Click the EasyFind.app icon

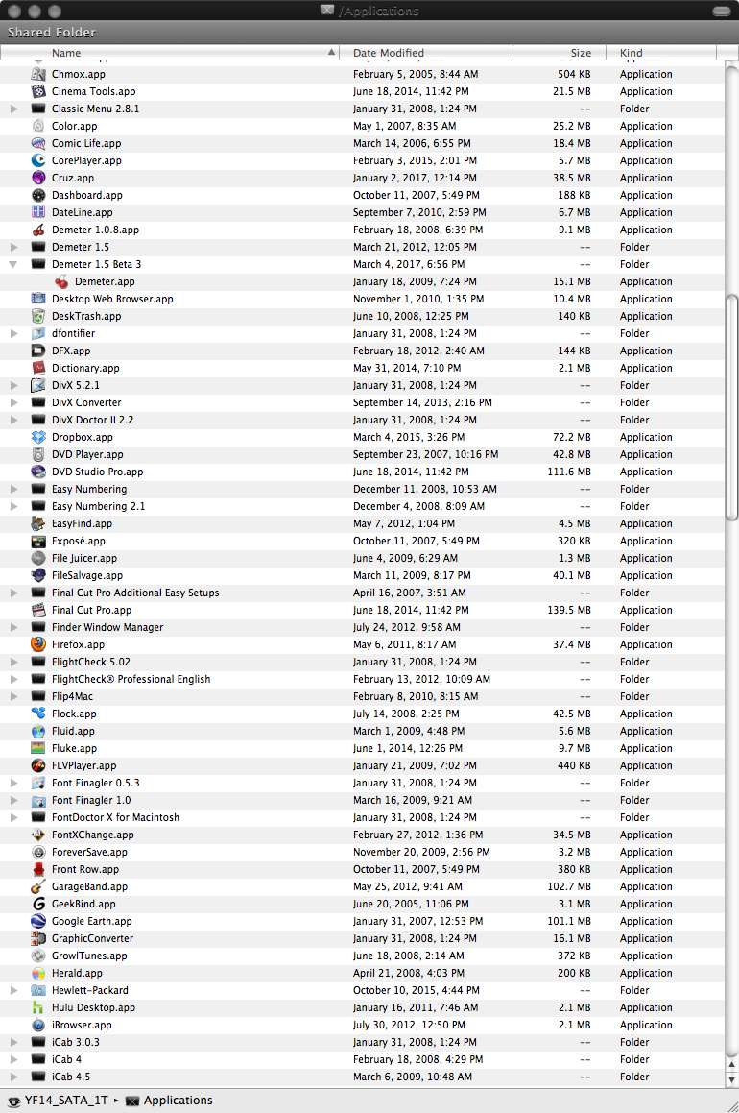38,523
